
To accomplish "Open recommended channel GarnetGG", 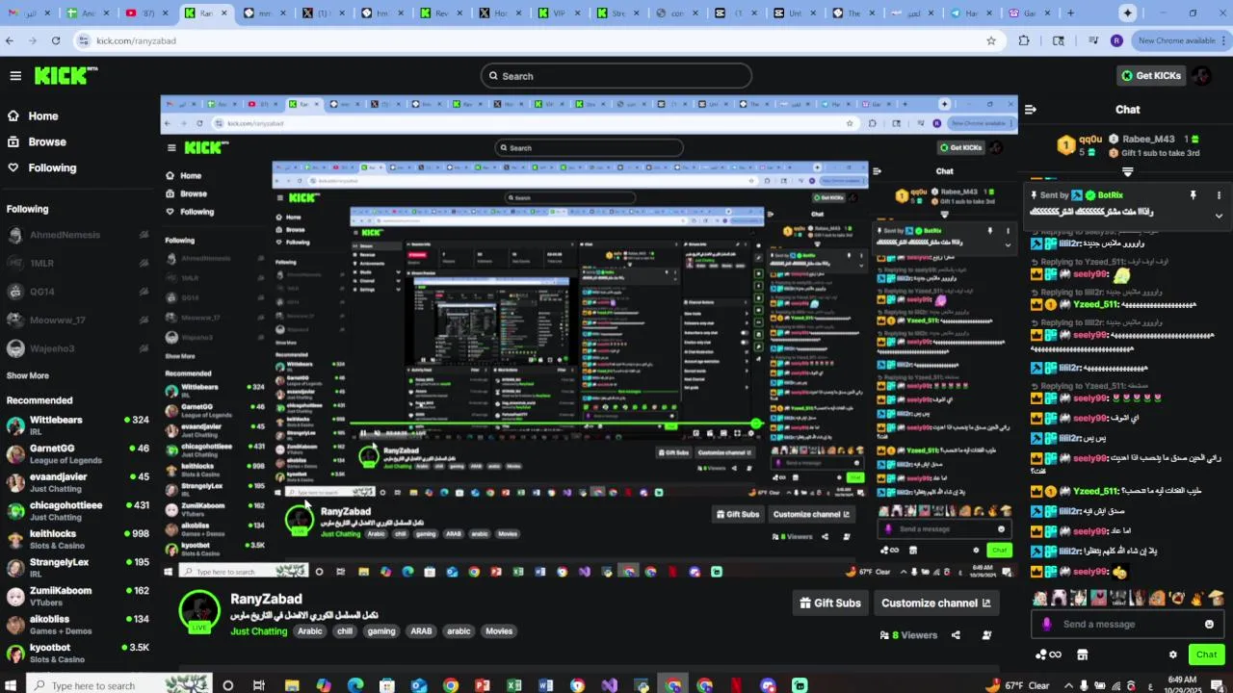I will [75, 453].
